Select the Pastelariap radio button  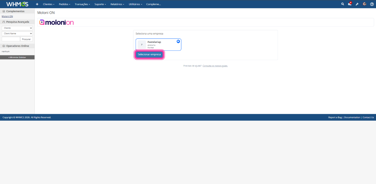coord(178,41)
